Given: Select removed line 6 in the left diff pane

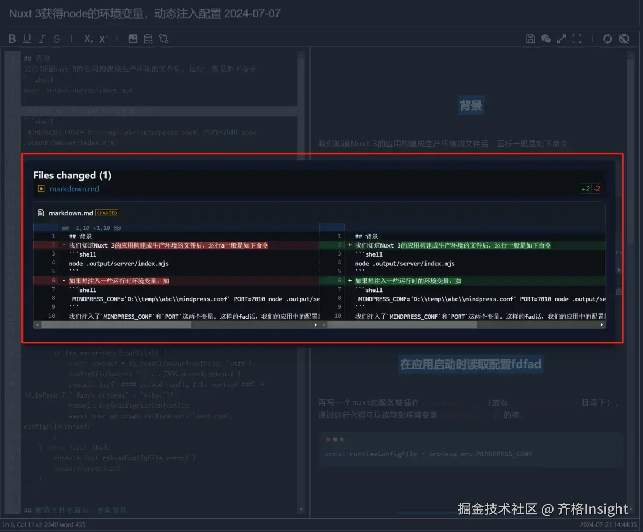Looking at the screenshot, I should [x=176, y=281].
